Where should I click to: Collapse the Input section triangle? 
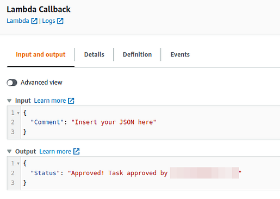click(x=9, y=101)
